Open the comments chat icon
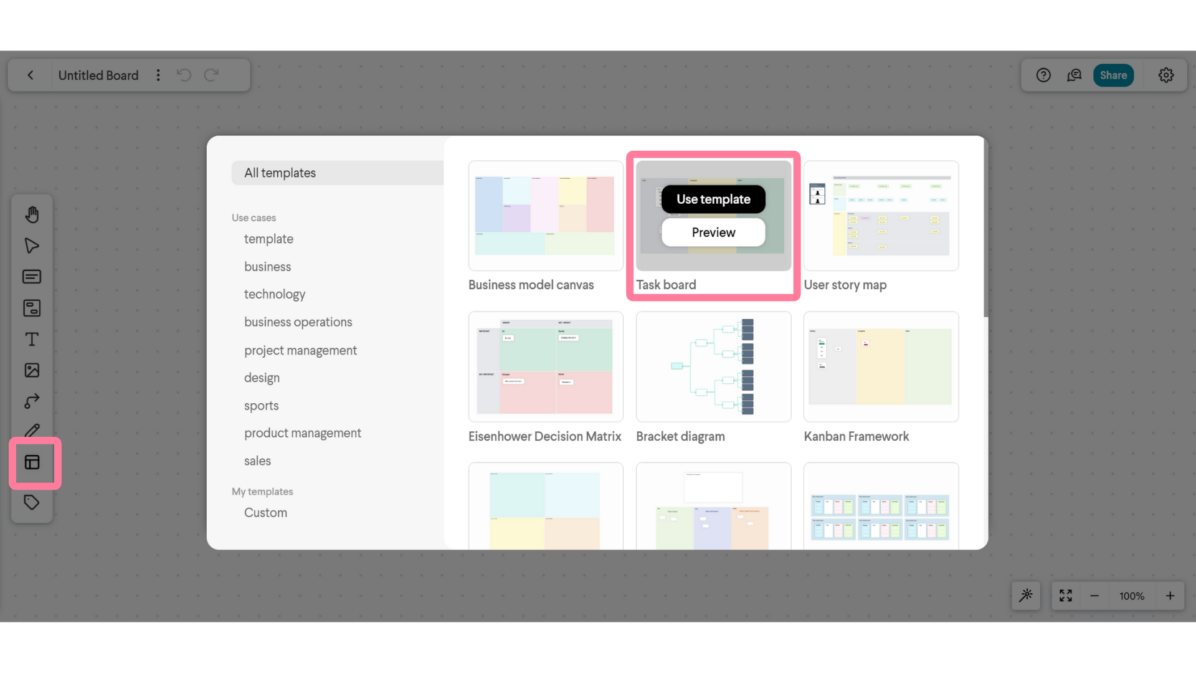 click(x=1075, y=75)
